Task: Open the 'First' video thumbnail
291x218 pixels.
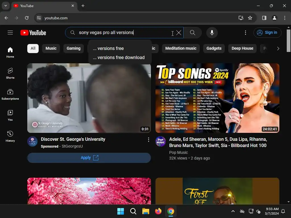Action: click(217, 191)
